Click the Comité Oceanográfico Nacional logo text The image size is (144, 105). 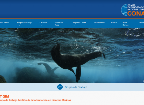pyautogui.click(x=136, y=7)
